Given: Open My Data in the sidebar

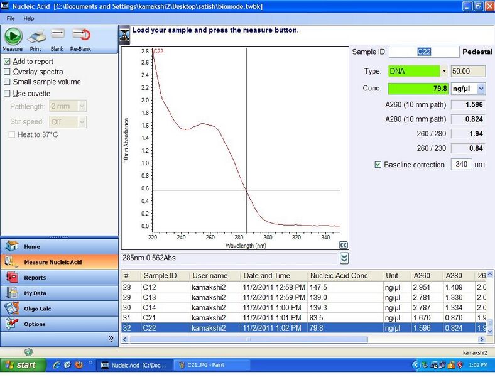Looking at the screenshot, I should [35, 293].
